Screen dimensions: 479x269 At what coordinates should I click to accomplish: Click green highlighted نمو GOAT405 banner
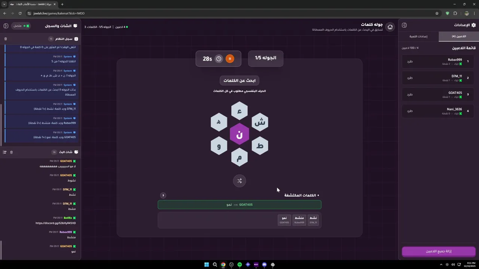[x=239, y=205]
